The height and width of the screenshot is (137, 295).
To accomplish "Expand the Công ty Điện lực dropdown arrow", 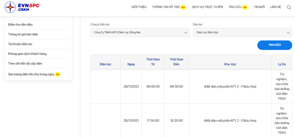I will click(x=186, y=33).
